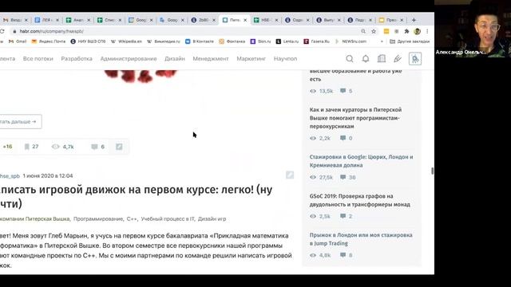Open Wikipedia.en bookmark

click(126, 41)
